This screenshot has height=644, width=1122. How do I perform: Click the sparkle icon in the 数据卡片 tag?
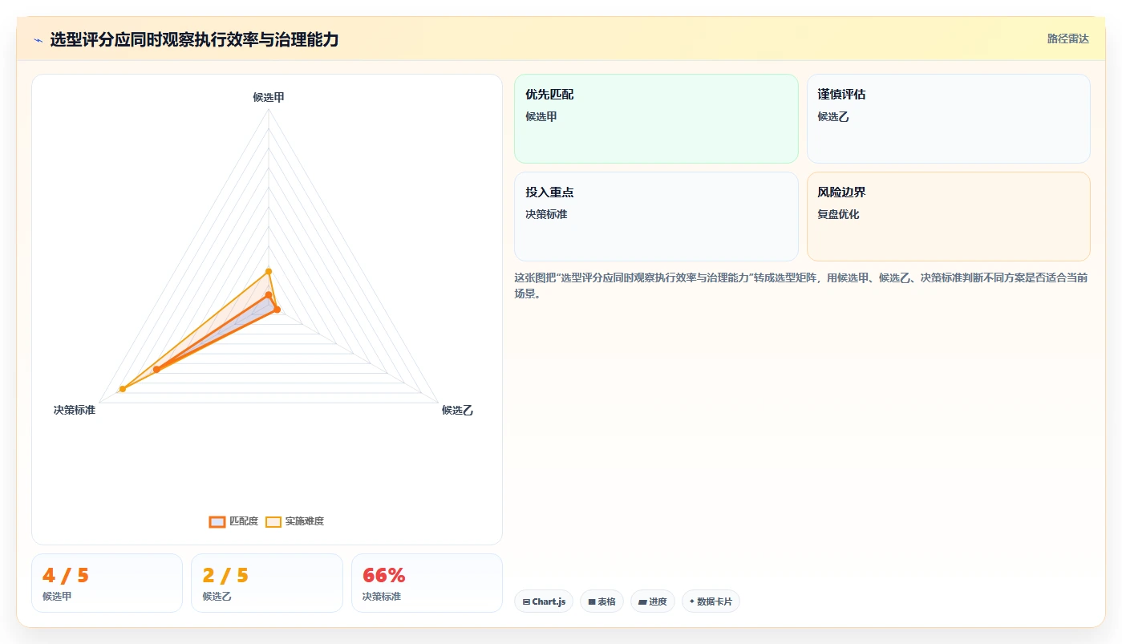point(691,601)
